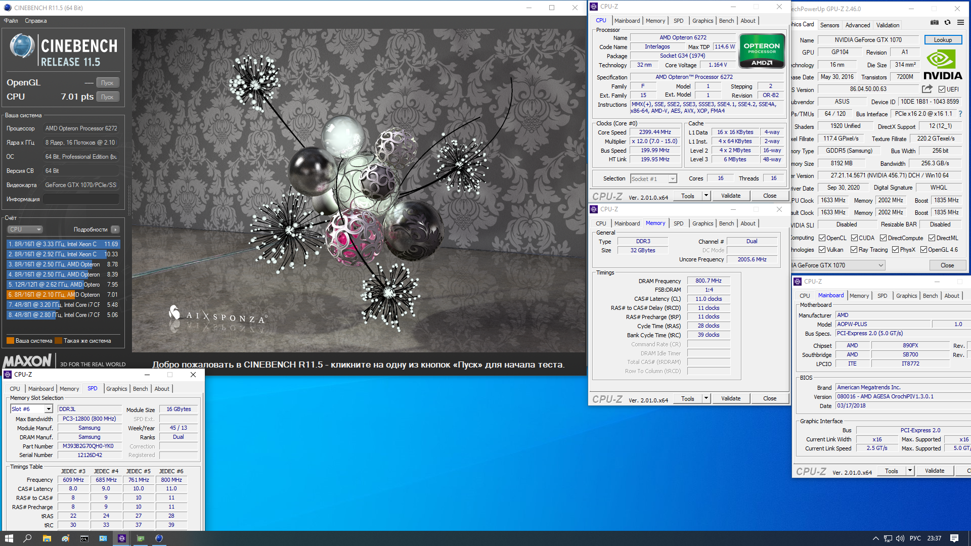Screen dimensions: 971x546
Task: Open File Explorer from taskbar
Action: point(47,538)
